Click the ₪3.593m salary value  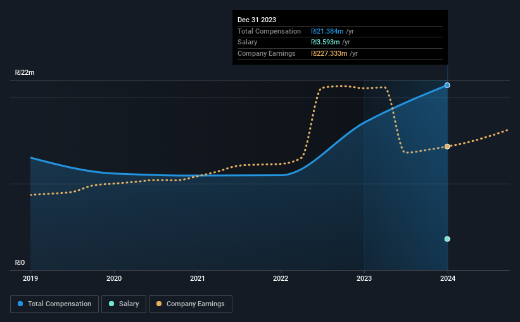[326, 42]
